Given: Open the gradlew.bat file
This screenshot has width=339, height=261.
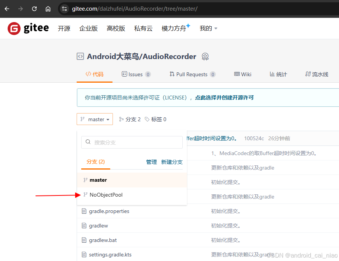Looking at the screenshot, I should click(103, 240).
